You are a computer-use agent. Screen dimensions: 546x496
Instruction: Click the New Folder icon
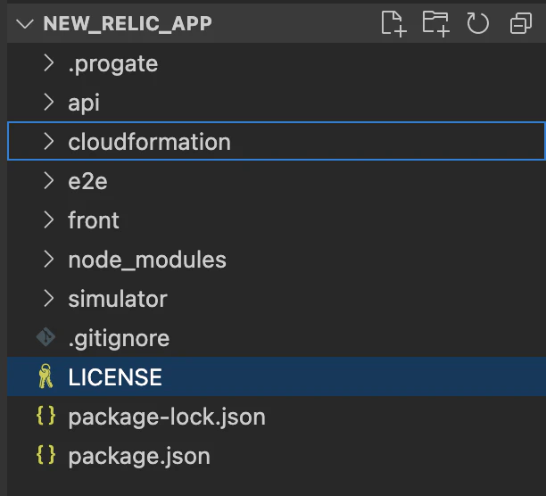tap(435, 23)
